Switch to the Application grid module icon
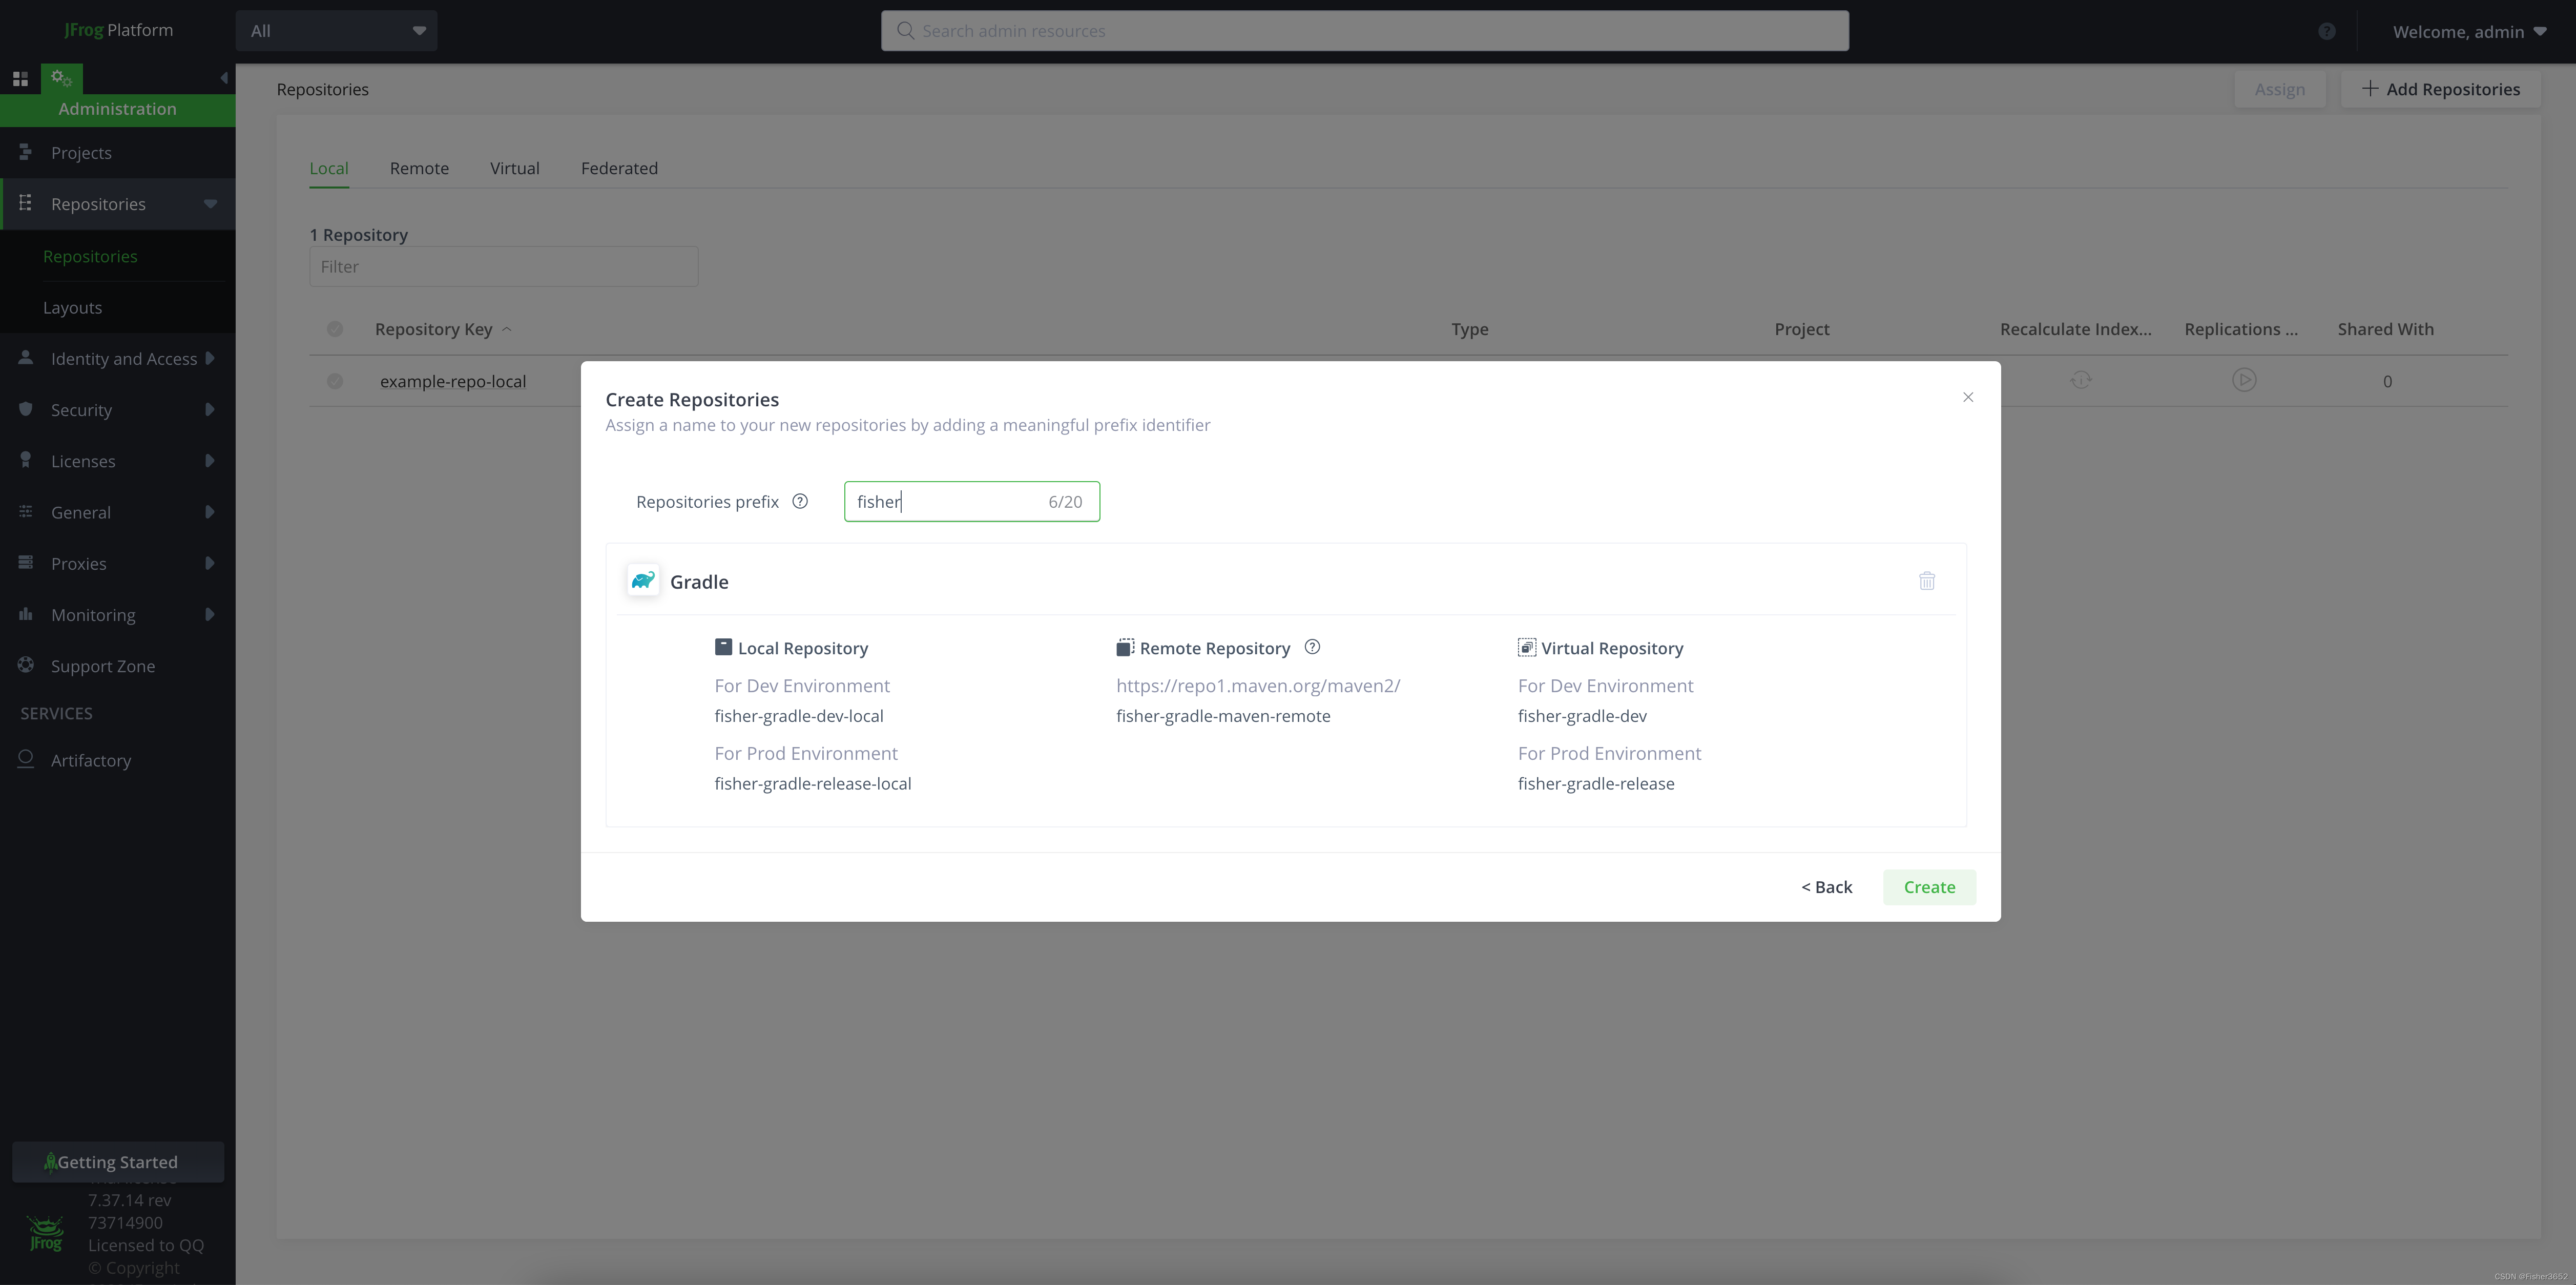This screenshot has height=1285, width=2576. click(x=20, y=78)
